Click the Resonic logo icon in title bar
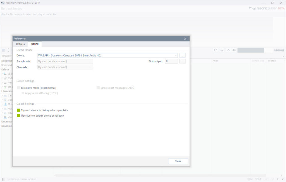The image size is (286, 182). click(x=3, y=3)
